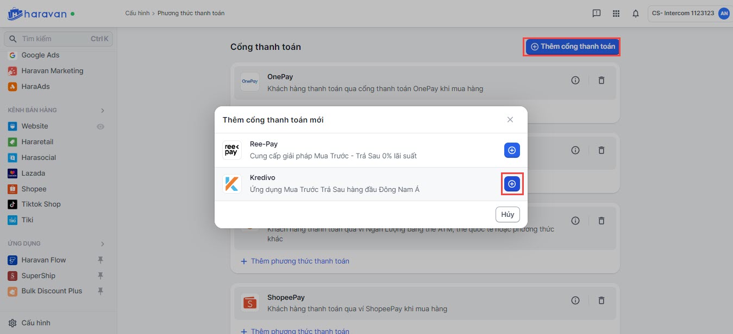Open the notifications bell
Image resolution: width=733 pixels, height=334 pixels.
[x=635, y=14]
